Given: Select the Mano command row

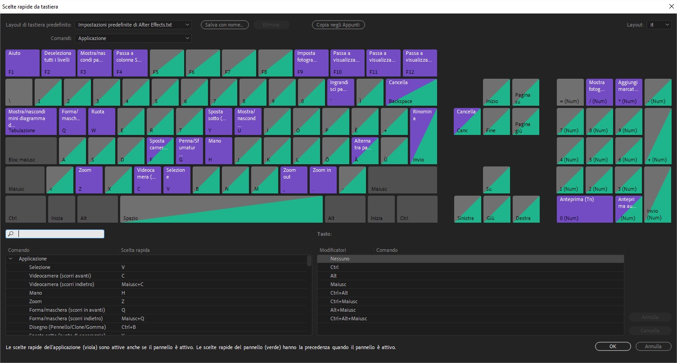Looking at the screenshot, I should pos(156,293).
